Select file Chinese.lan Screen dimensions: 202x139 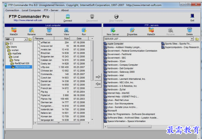click(45, 71)
